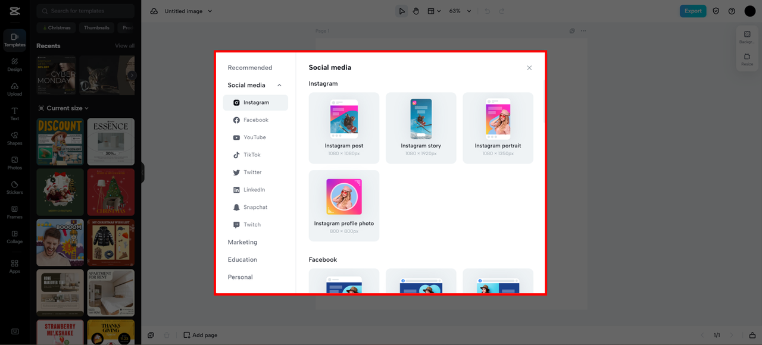The height and width of the screenshot is (345, 762).
Task: Click the Export button
Action: (x=693, y=11)
